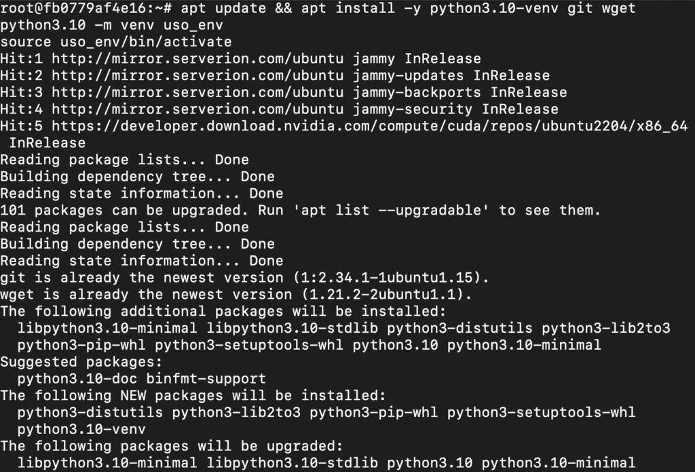Click wget version '1.21.2-2ubuntu1.1' text
The image size is (695, 472).
tap(383, 295)
